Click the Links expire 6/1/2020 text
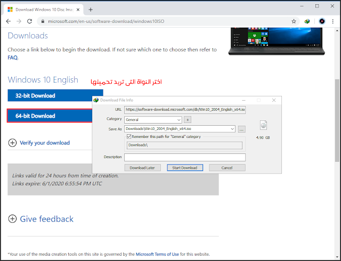Image resolution: width=341 pixels, height=261 pixels. [57, 184]
